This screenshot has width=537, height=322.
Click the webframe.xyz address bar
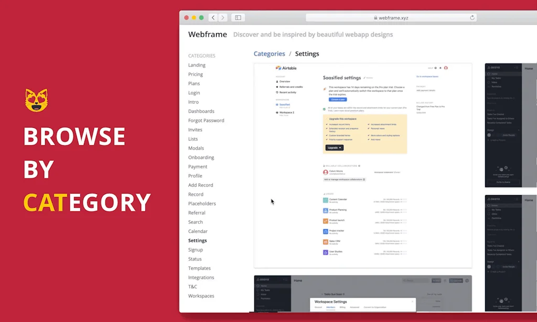pyautogui.click(x=391, y=18)
